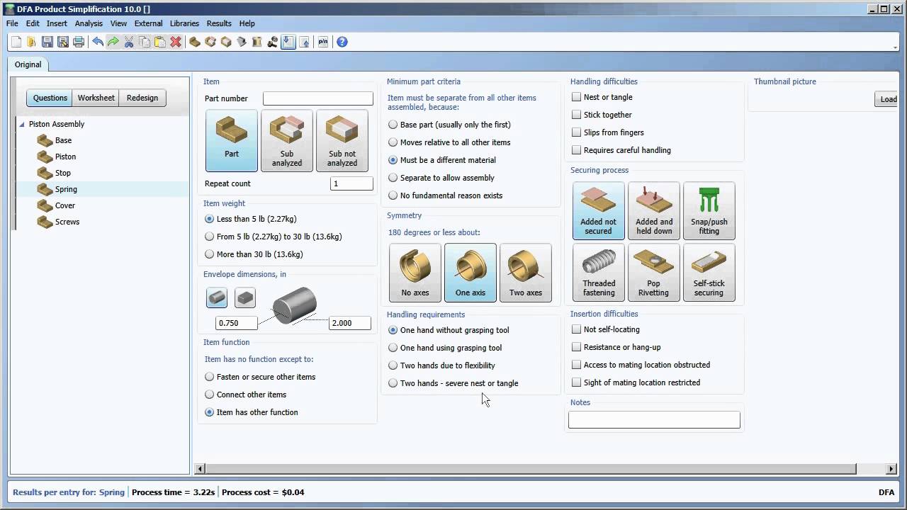
Task: Choose Fasten or secure other items
Action: (260, 377)
